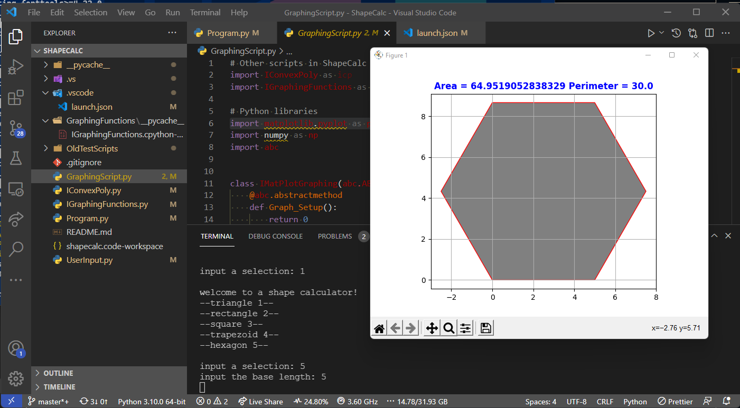Open the Run menu
This screenshot has width=740, height=408.
(172, 12)
